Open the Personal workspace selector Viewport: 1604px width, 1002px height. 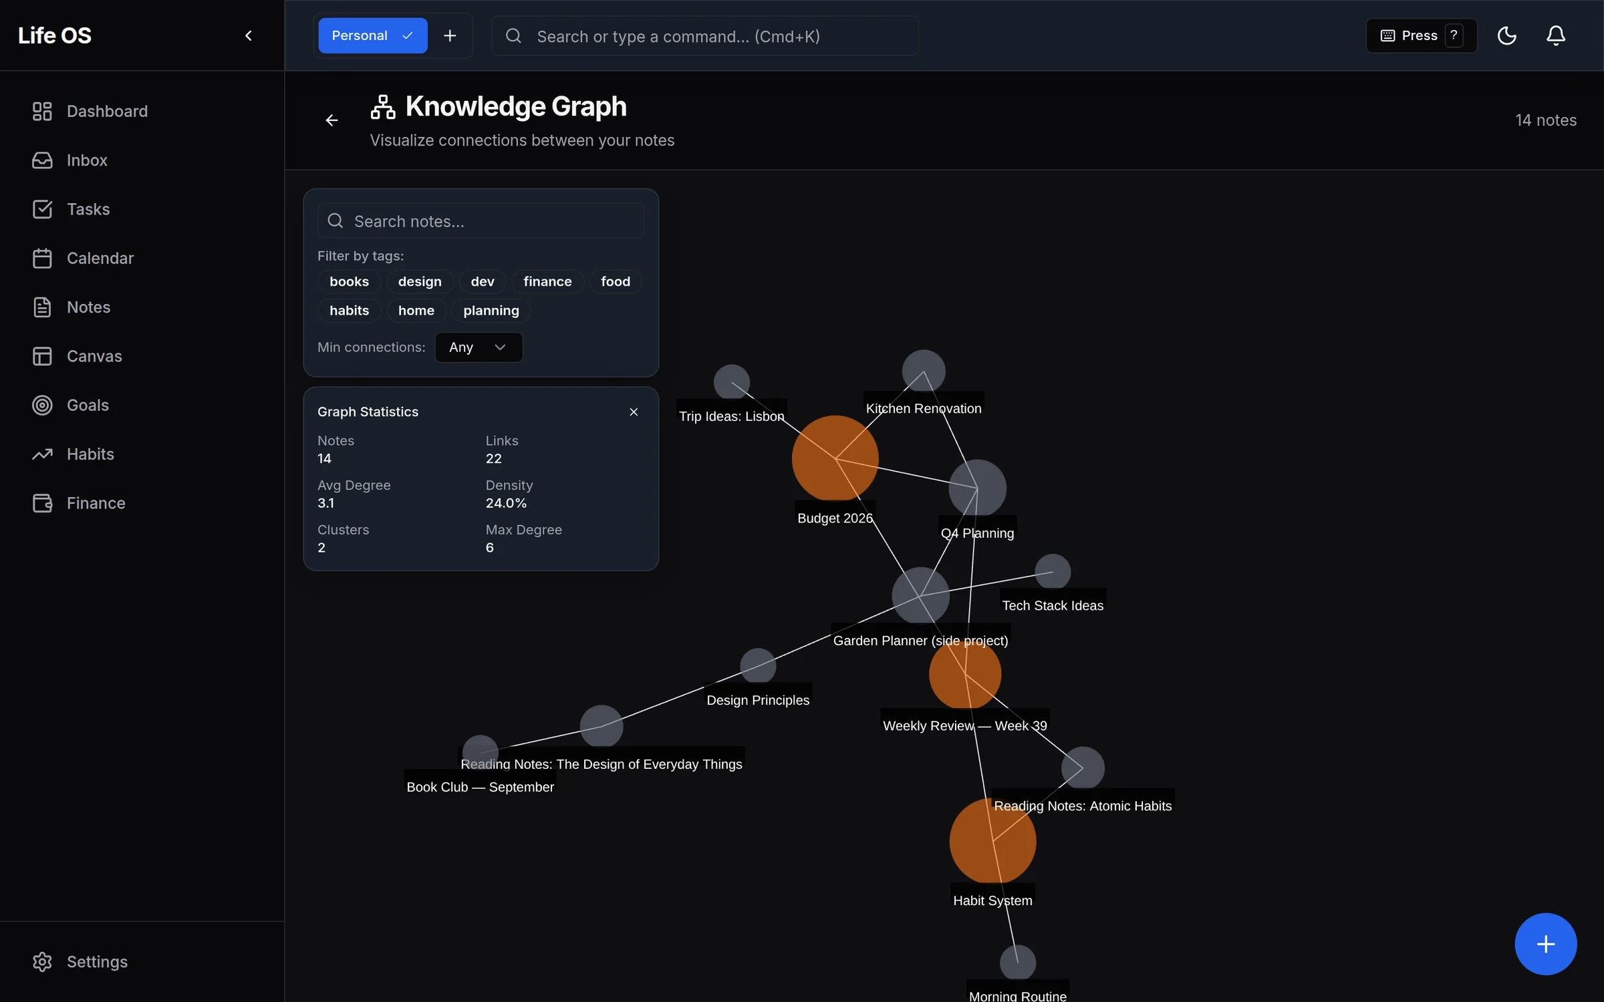373,35
